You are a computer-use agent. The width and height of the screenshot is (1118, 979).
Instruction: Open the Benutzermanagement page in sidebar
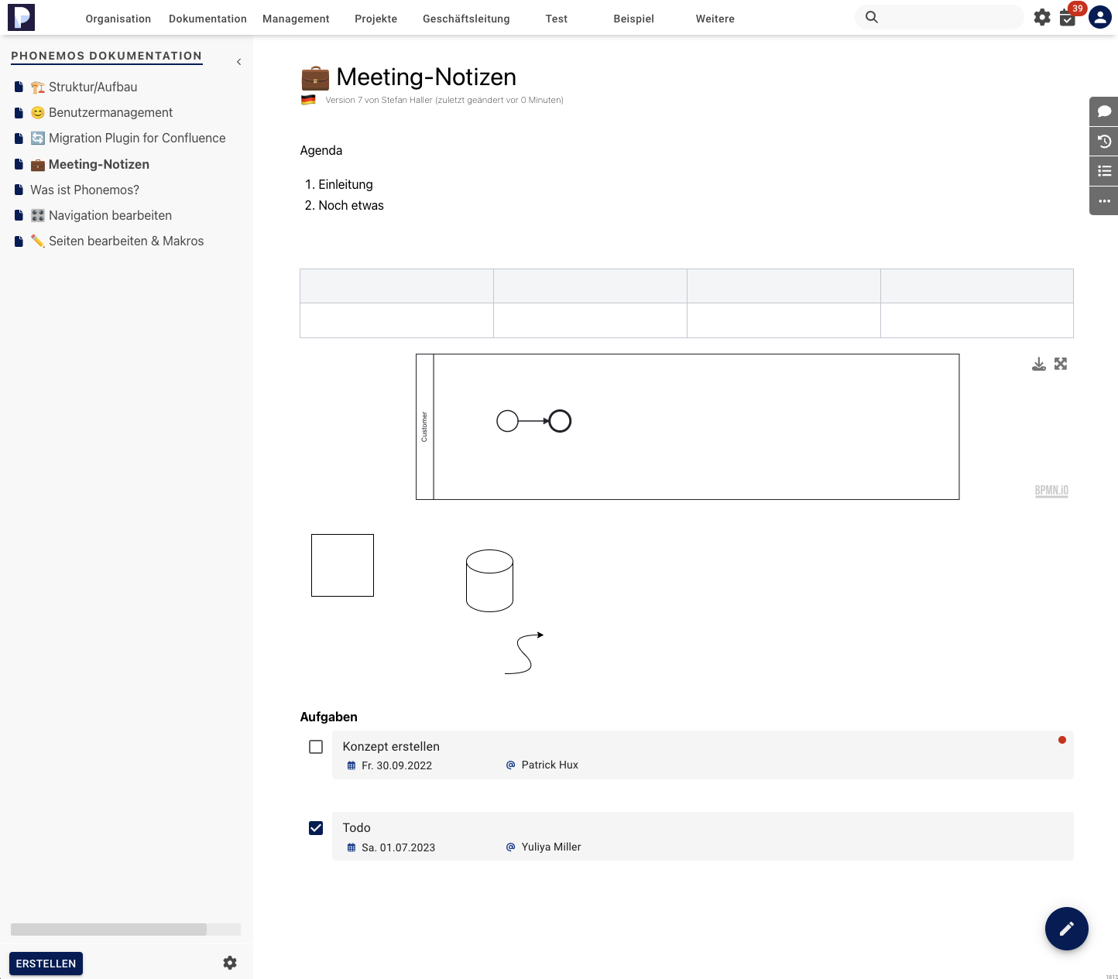tap(111, 113)
